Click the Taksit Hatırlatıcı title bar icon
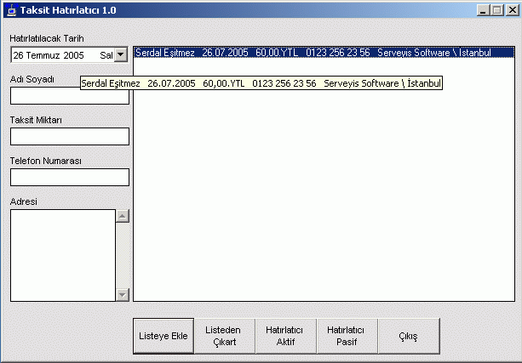 11,11
